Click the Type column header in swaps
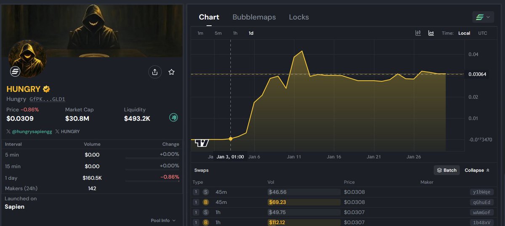Image resolution: width=505 pixels, height=226 pixels. pyautogui.click(x=198, y=182)
